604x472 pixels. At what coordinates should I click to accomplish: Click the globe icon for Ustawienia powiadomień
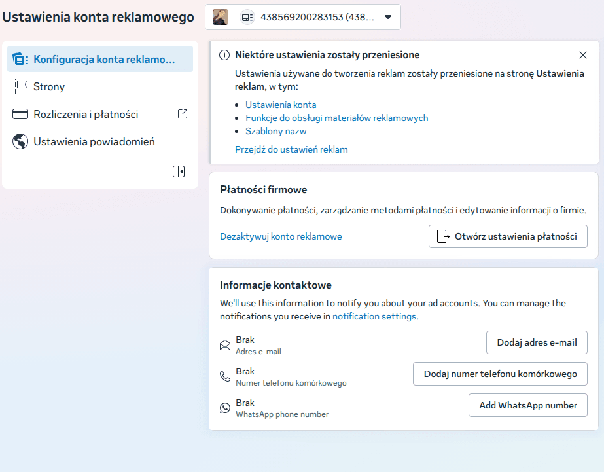point(20,141)
